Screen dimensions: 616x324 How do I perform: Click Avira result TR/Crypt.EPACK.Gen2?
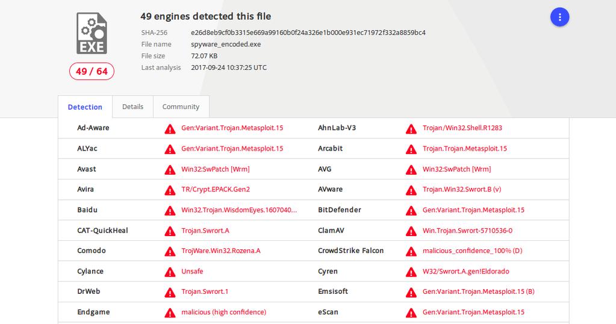[216, 189]
